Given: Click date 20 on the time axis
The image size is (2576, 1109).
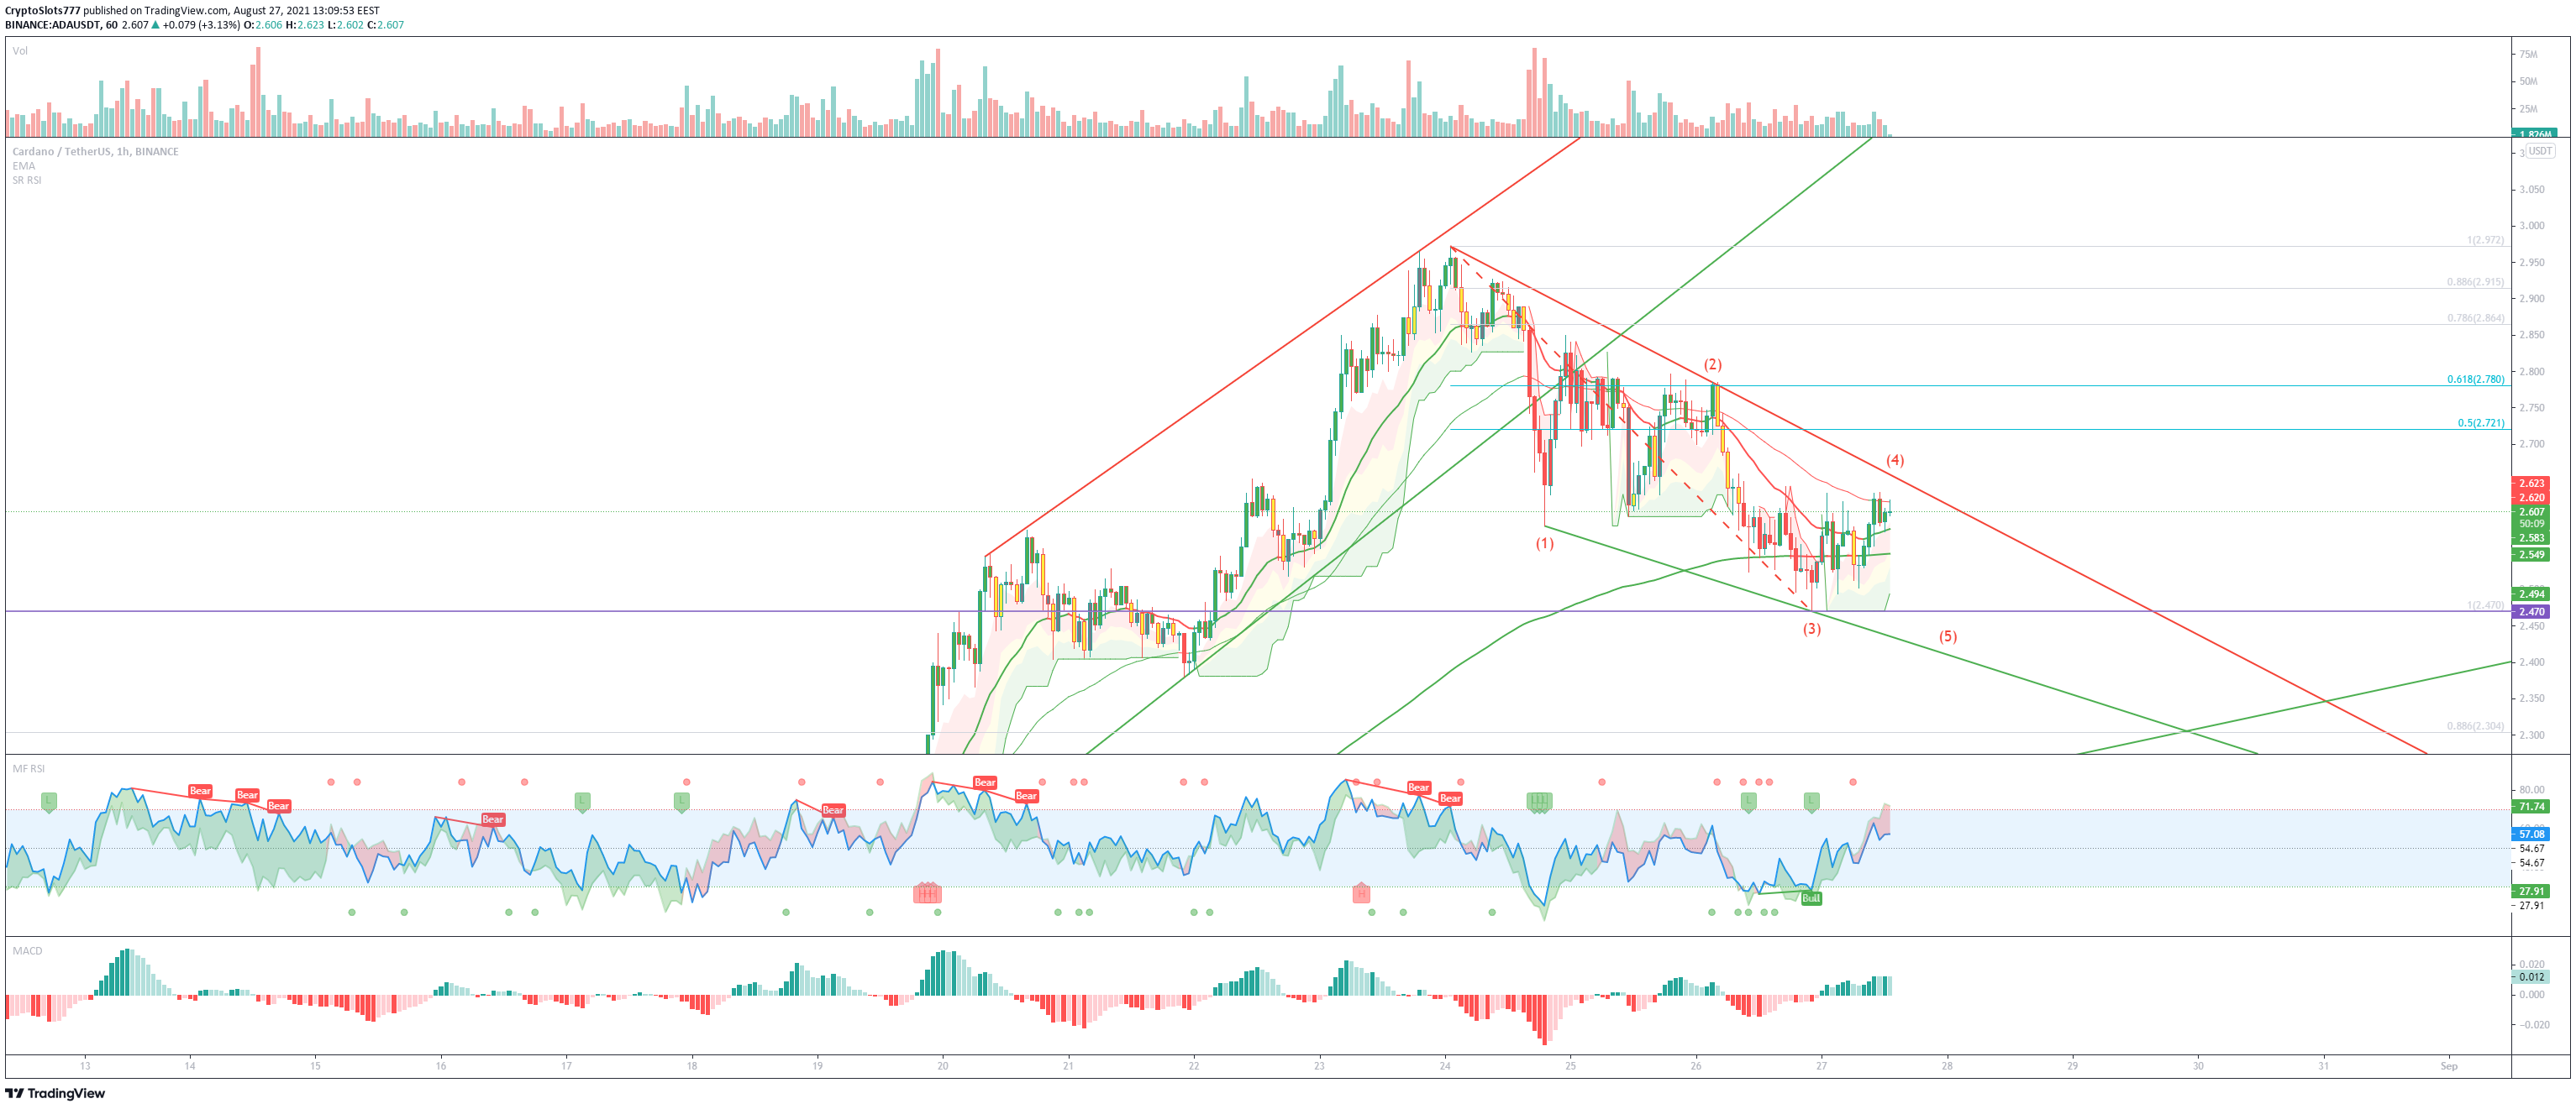Looking at the screenshot, I should pyautogui.click(x=942, y=1066).
